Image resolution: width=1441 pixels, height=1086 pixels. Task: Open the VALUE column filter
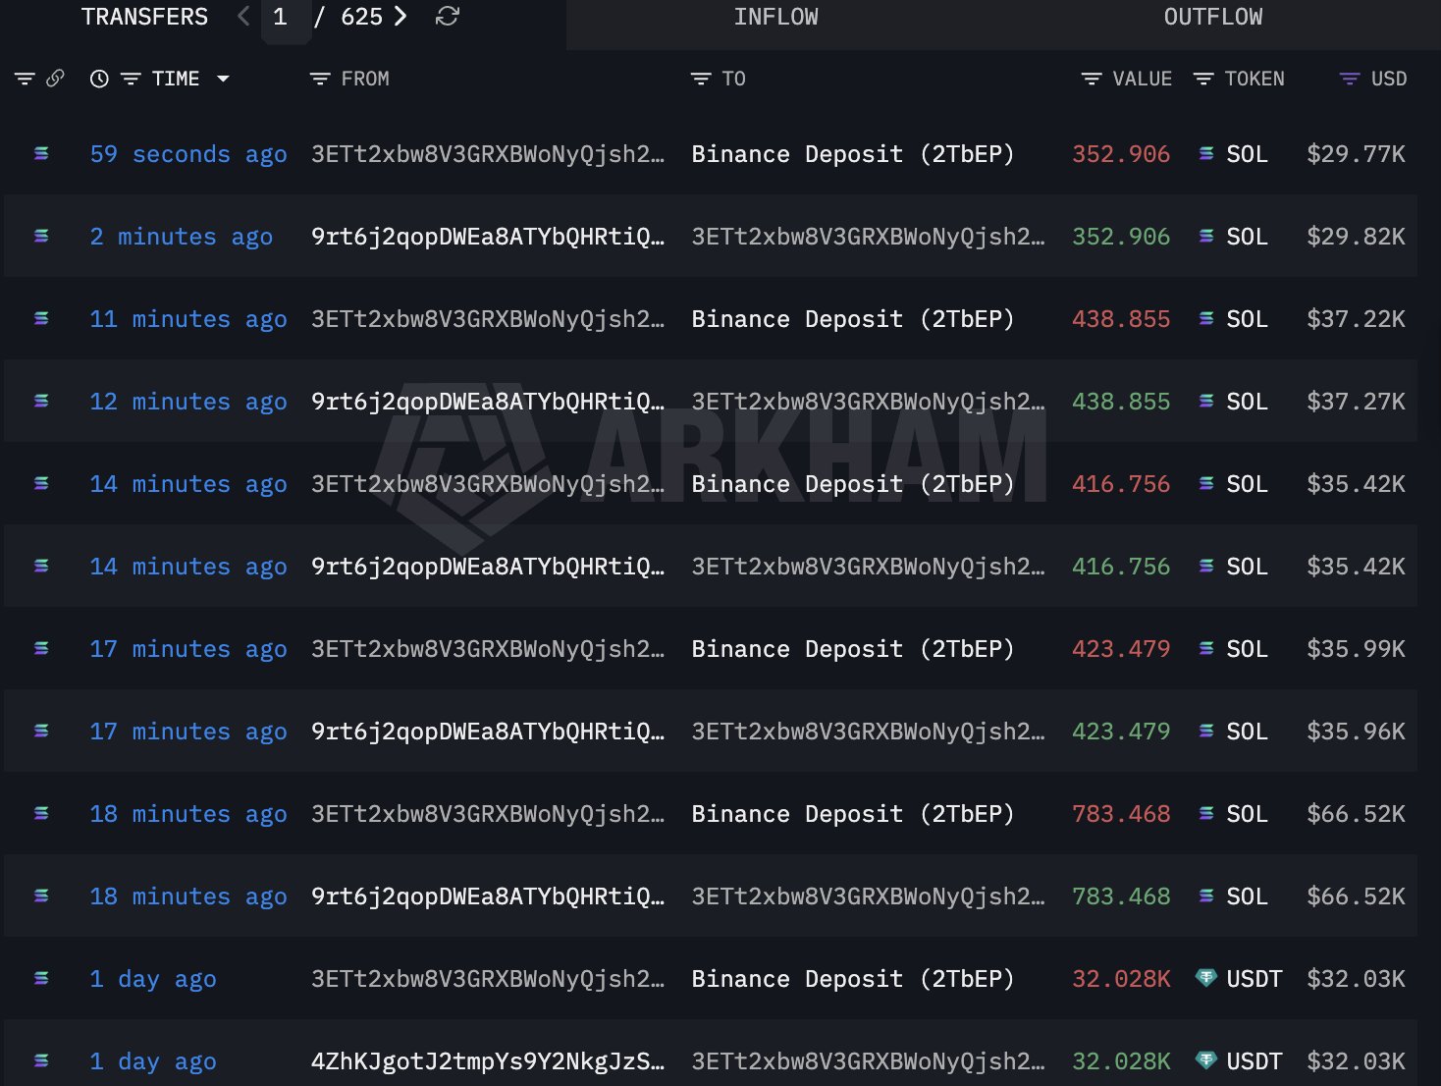tap(1091, 79)
